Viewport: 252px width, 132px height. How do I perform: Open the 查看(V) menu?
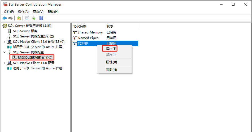[x=38, y=12]
